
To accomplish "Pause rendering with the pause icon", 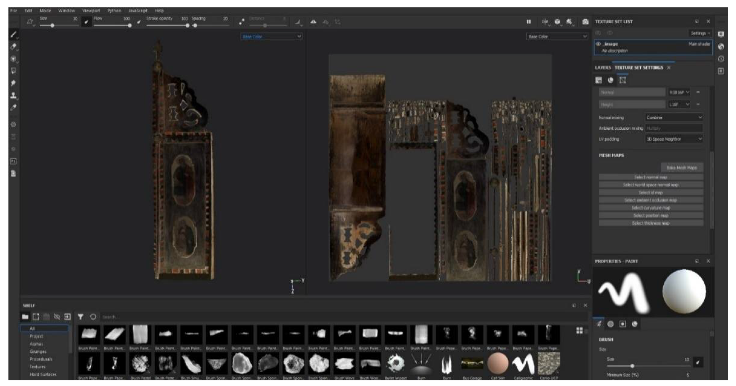I will 529,22.
